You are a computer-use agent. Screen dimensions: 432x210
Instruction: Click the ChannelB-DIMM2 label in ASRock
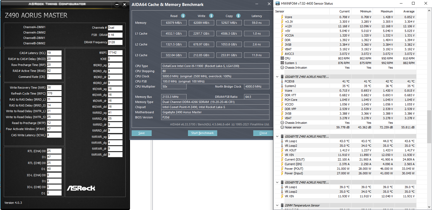34,43
